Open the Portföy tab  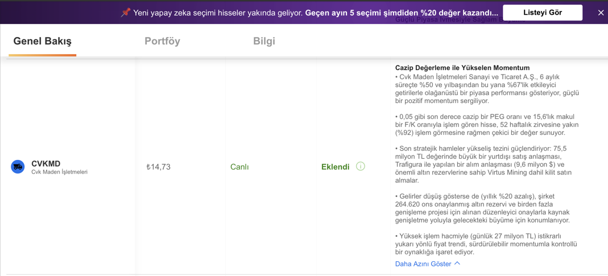162,41
